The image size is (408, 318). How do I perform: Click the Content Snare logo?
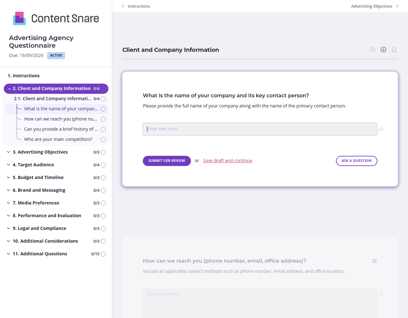(56, 18)
